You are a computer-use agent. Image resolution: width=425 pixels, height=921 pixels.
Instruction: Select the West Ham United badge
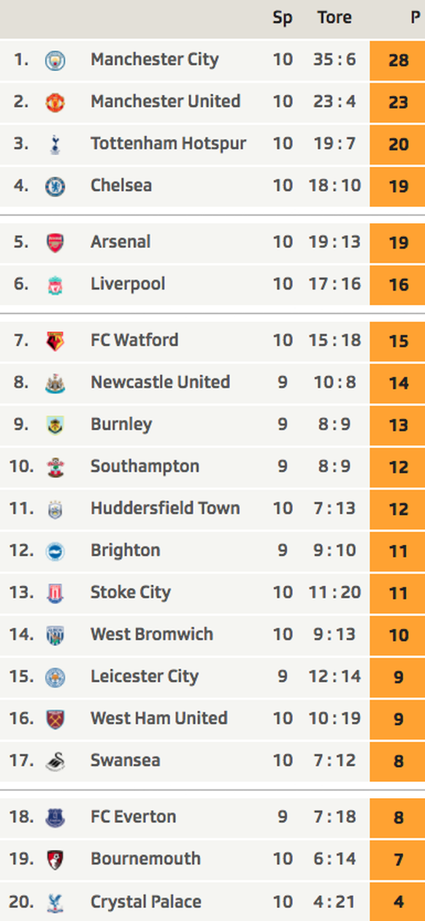coord(55,719)
